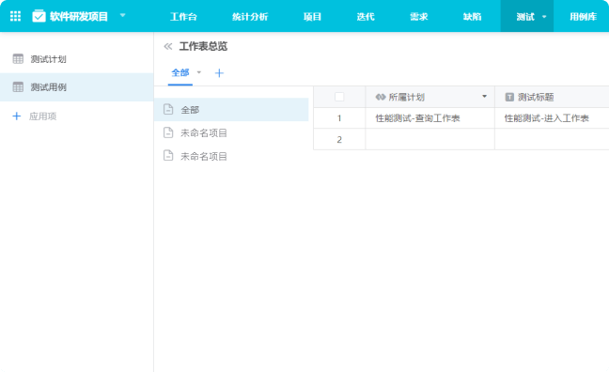Select the 全部 item in the list
This screenshot has height=372, width=609.
click(231, 110)
